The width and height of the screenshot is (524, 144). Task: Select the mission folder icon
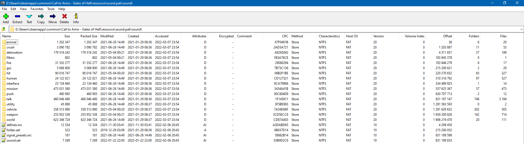click(x=4, y=88)
